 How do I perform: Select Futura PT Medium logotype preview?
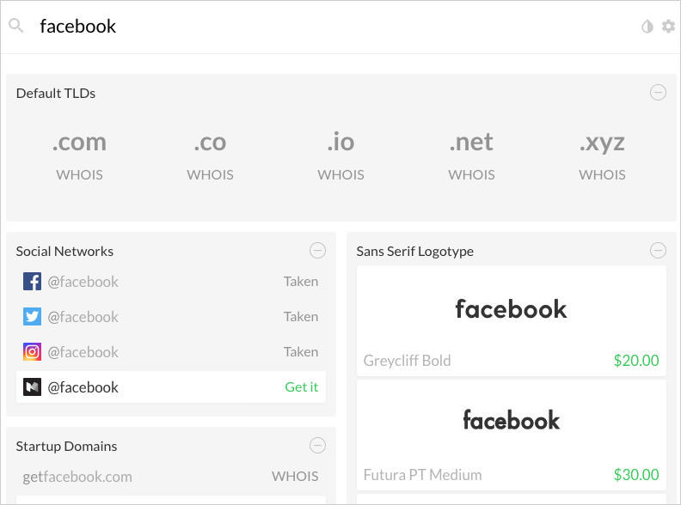point(511,420)
